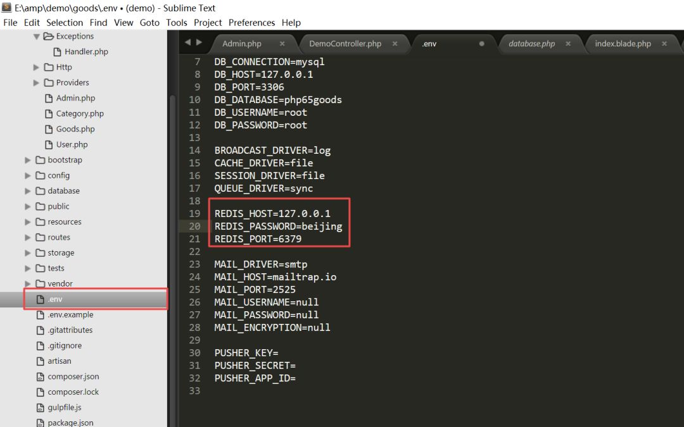The height and width of the screenshot is (427, 684).
Task: Expand the Http folder
Action: [x=37, y=67]
